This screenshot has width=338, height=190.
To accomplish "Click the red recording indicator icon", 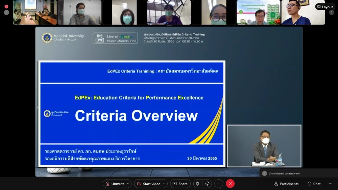I will [6, 6].
